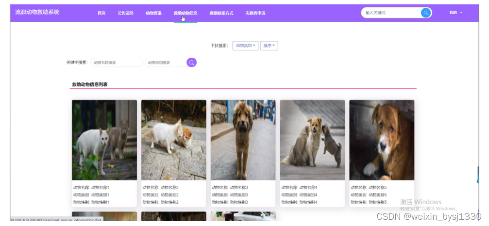
Task: Click text 动物性别4
Action: (x=308, y=202)
